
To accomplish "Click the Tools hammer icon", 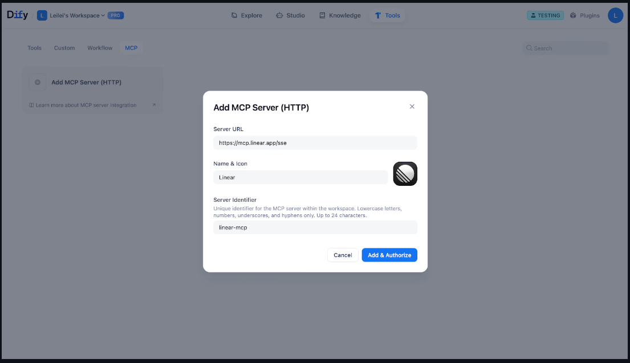I will tap(377, 15).
